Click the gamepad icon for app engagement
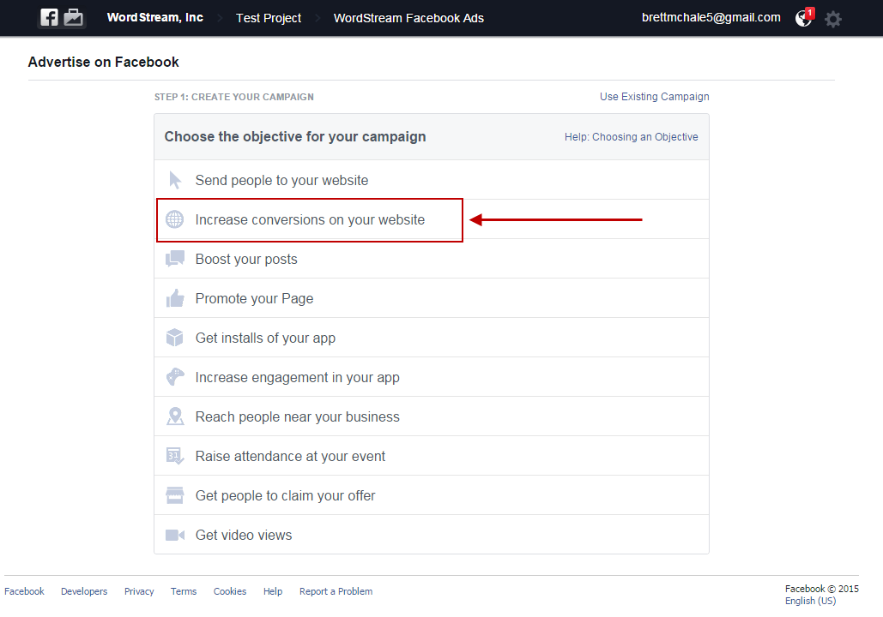The height and width of the screenshot is (617, 883). pyautogui.click(x=174, y=377)
